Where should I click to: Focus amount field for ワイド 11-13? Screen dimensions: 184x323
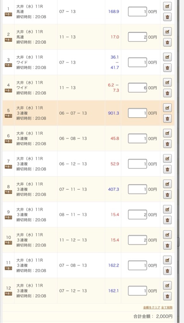(138, 88)
